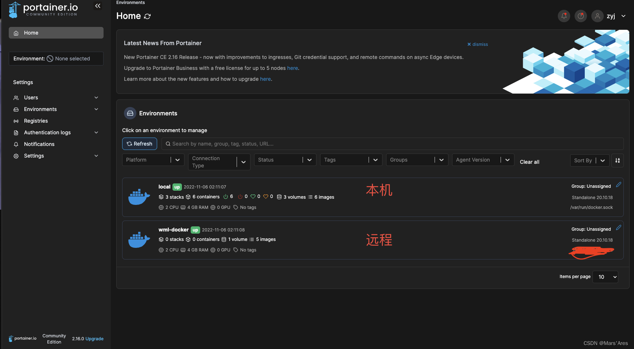Click the running containers power icon in local
Viewport: 634px width, 349px height.
[226, 197]
